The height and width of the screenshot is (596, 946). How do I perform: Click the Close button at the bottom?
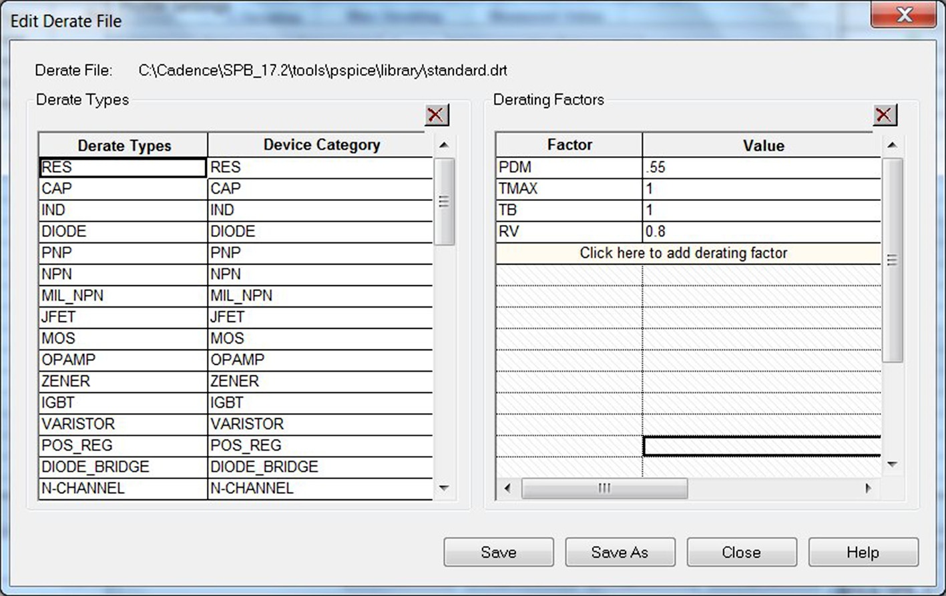point(741,553)
